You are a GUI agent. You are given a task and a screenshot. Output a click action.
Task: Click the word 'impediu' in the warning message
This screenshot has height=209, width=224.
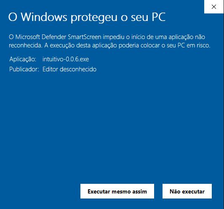pyautogui.click(x=114, y=37)
